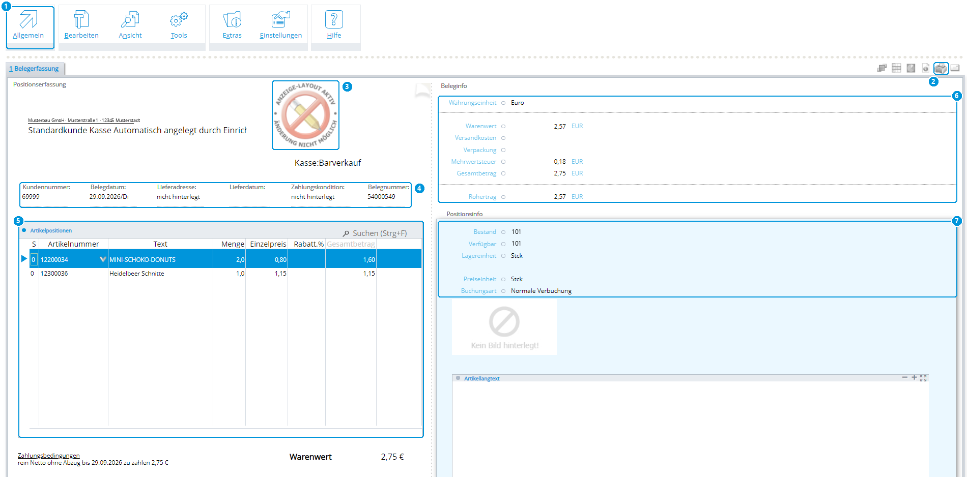The width and height of the screenshot is (967, 477).
Task: Open the Hilfe menu
Action: coord(334,25)
